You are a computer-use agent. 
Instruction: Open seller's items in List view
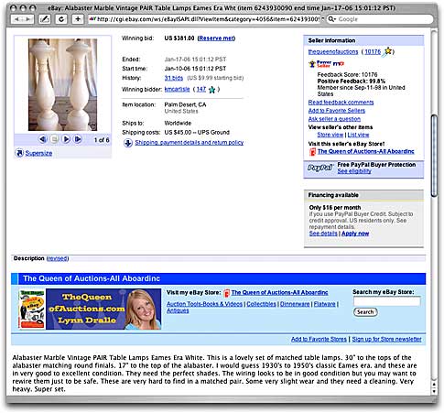(358, 135)
